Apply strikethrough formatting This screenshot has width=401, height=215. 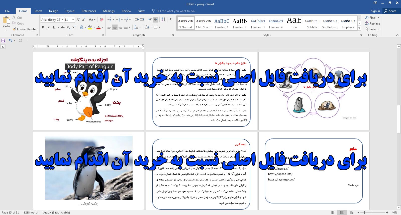pos(63,27)
